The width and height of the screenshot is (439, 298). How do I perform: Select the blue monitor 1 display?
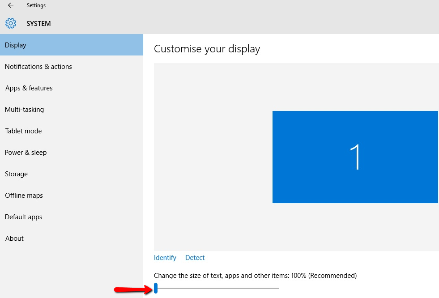click(355, 157)
